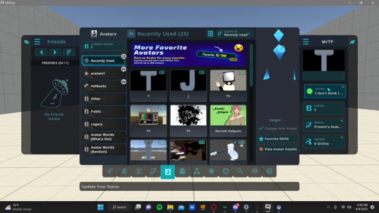379x213 pixels.
Task: Open Settings gear in the menu bar
Action: 226,171
